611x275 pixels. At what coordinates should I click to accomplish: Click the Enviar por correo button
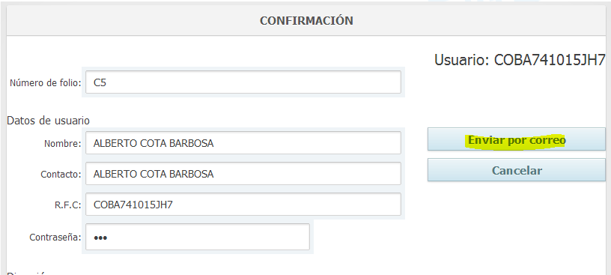517,139
